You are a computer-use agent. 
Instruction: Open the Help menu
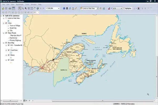(40, 4)
